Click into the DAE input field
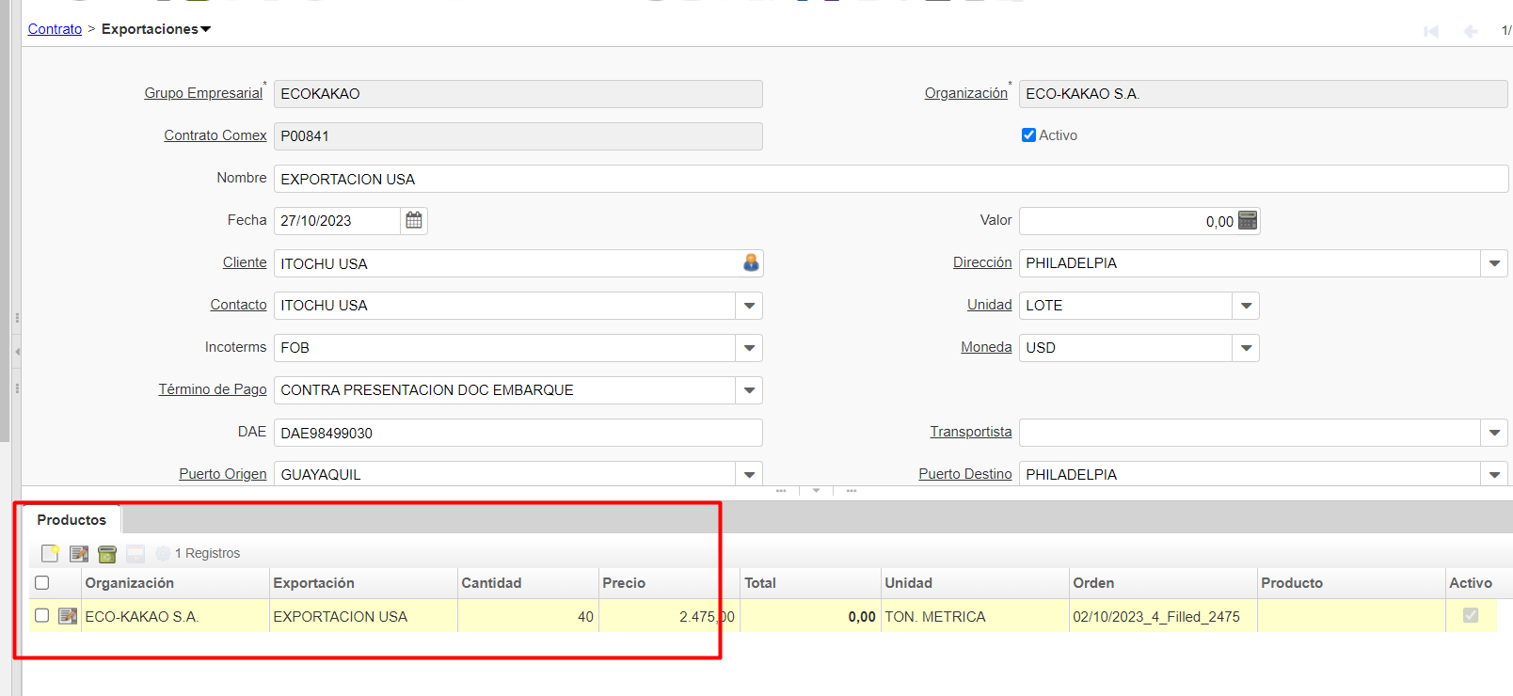This screenshot has height=696, width=1513. tap(518, 433)
